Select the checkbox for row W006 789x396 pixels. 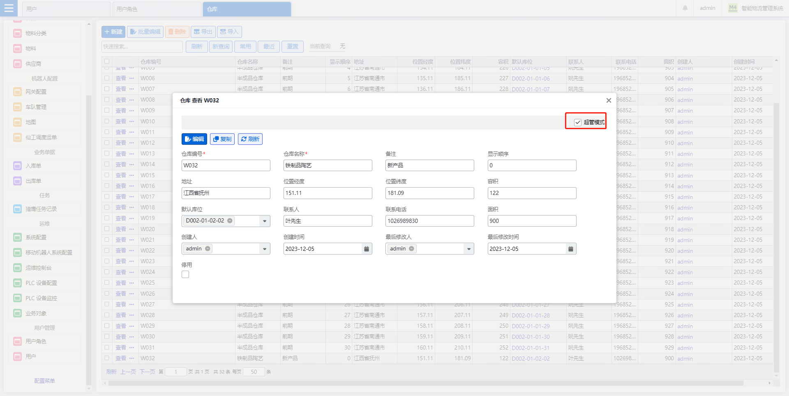pyautogui.click(x=107, y=78)
